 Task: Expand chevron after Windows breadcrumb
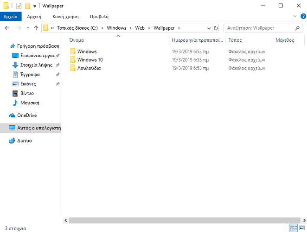point(131,28)
